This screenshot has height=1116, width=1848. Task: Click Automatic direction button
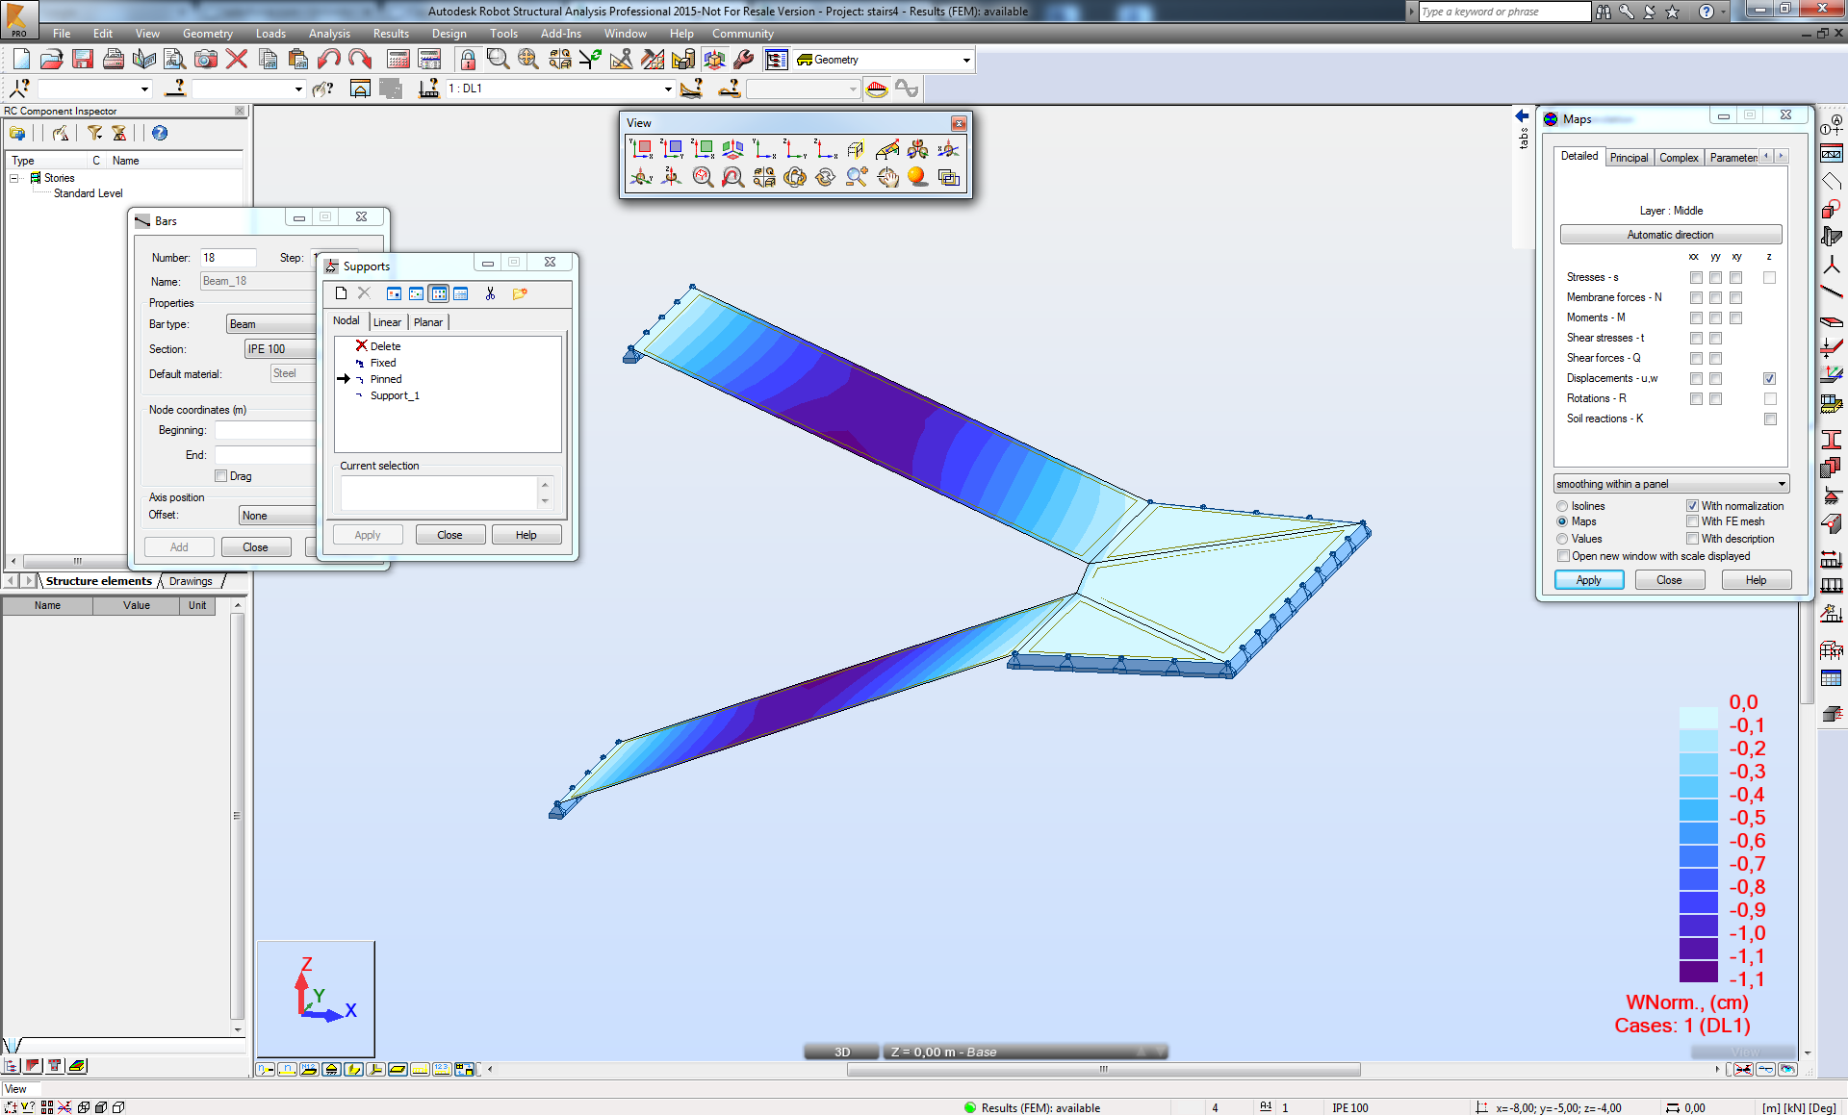[1670, 235]
